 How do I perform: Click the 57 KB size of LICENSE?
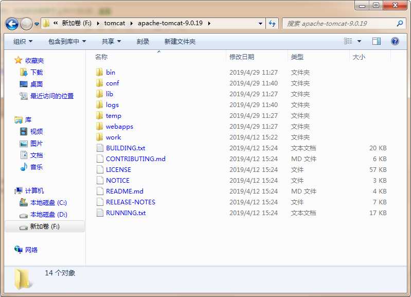pos(378,169)
